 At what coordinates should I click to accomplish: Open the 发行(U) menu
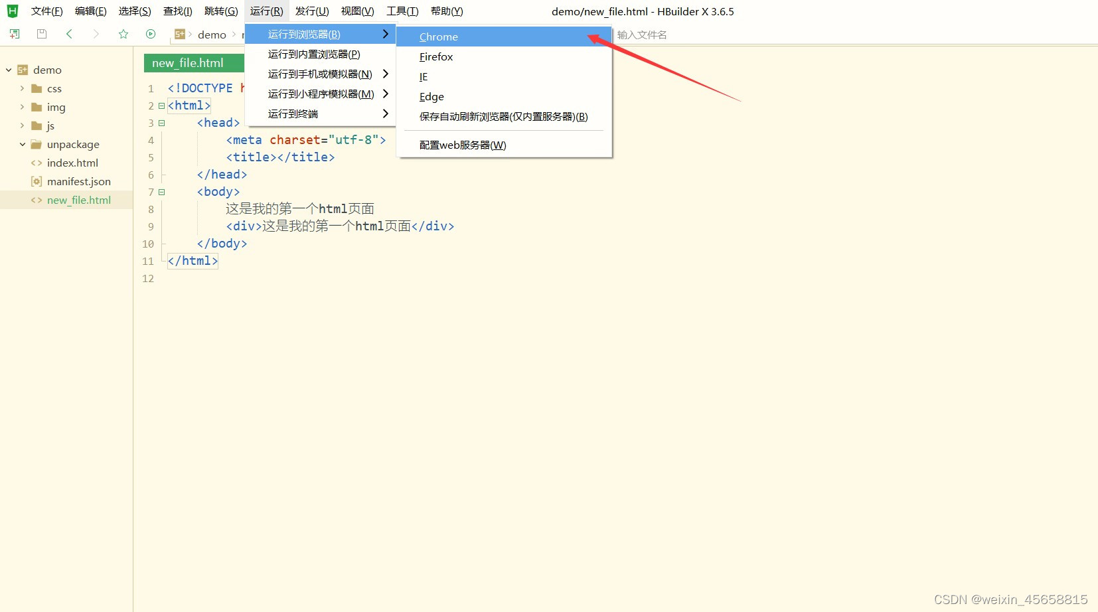click(312, 11)
